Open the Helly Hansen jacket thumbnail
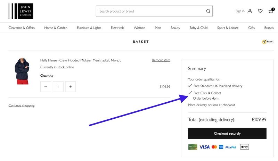This screenshot has height=161, width=278. [x=22, y=71]
